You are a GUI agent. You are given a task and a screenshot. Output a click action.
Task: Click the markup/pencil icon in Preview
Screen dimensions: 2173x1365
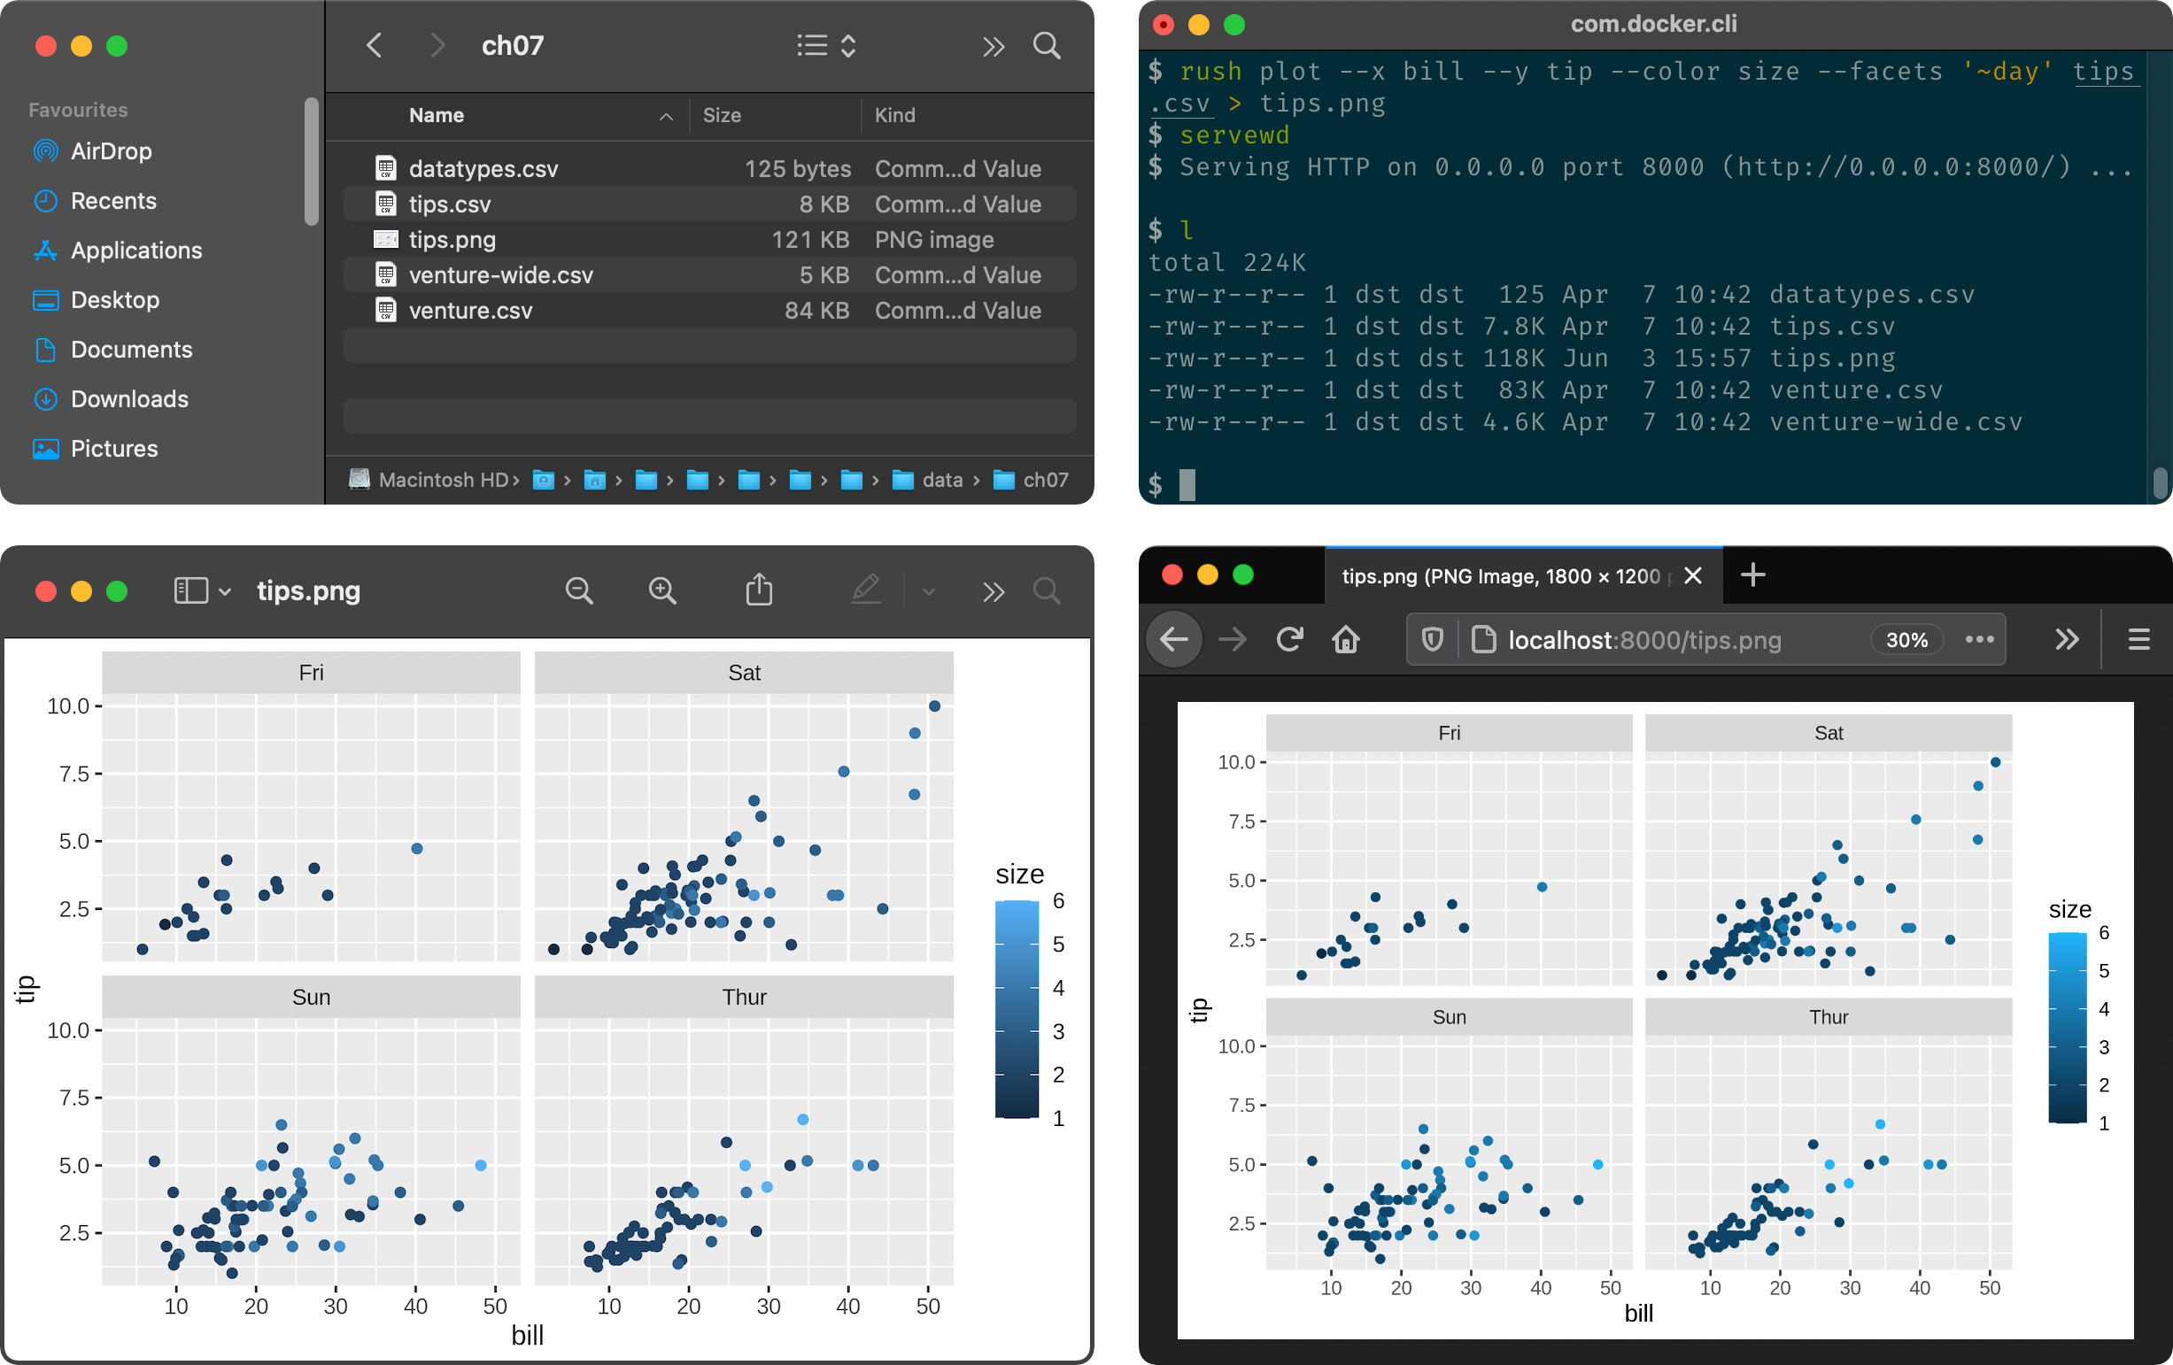(865, 590)
